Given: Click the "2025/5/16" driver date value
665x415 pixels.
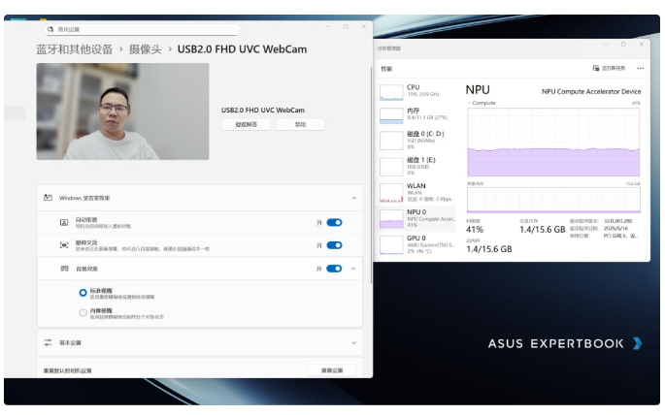Looking at the screenshot, I should [x=615, y=228].
